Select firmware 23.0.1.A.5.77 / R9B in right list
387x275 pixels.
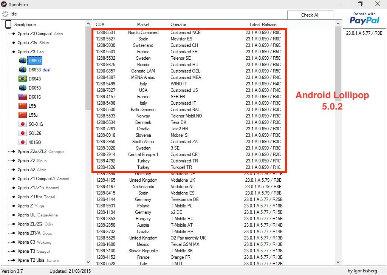pyautogui.click(x=364, y=33)
